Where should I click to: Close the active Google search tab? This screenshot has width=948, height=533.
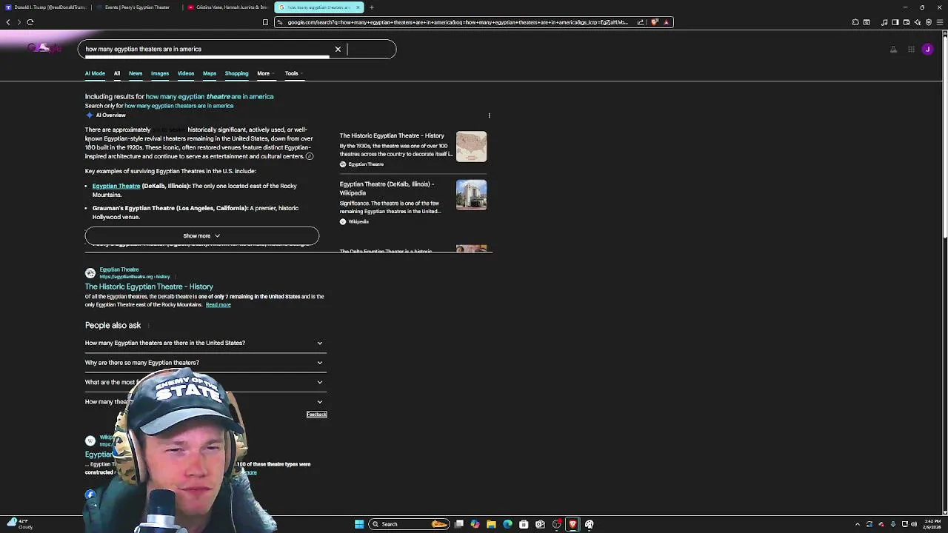(358, 7)
